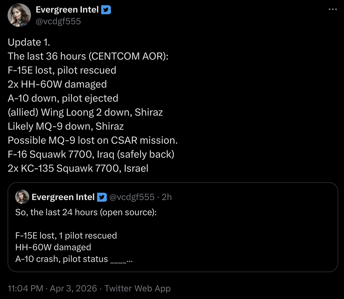Click the "F-16 Squawk 7700, Iraq" line
Image resolution: width=344 pixels, height=299 pixels.
point(91,154)
